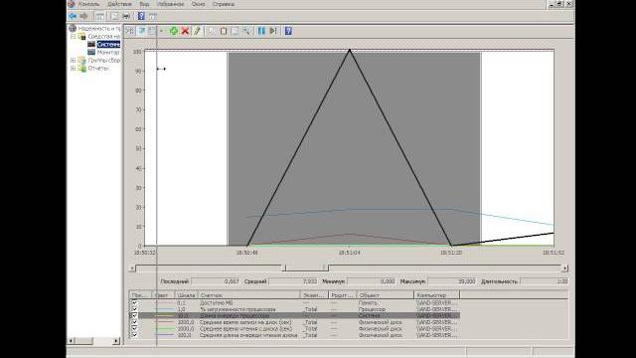The image size is (636, 358).
Task: Select the Монитор tree item
Action: coord(108,53)
